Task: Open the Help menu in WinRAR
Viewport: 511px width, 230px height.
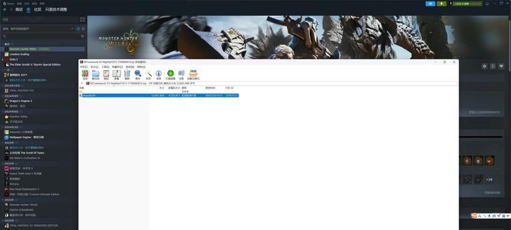Action: [141, 67]
